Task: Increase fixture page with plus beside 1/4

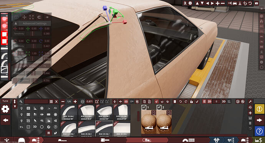Action: pyautogui.click(x=75, y=101)
